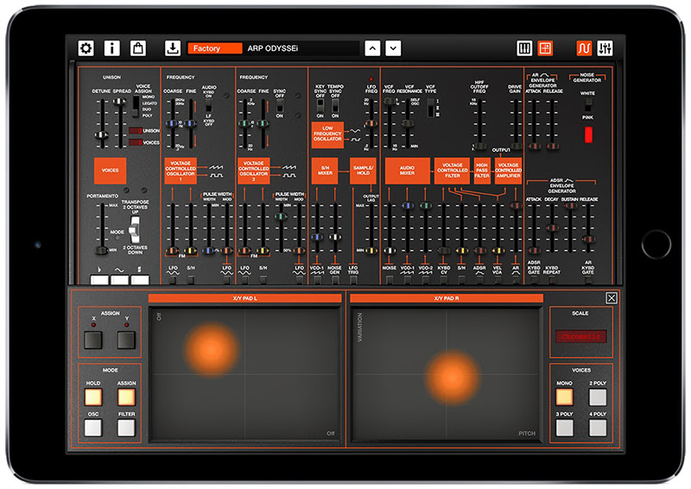This screenshot has height=489, width=691.
Task: Toggle White/Pink noise generator switch
Action: [588, 105]
